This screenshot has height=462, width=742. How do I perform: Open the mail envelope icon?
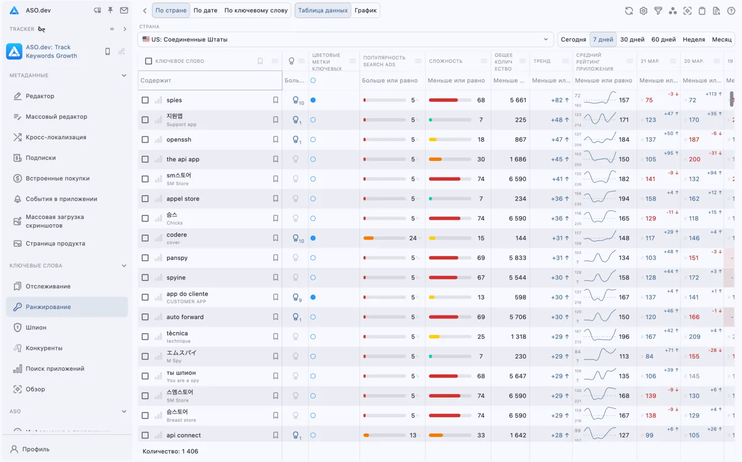click(124, 10)
